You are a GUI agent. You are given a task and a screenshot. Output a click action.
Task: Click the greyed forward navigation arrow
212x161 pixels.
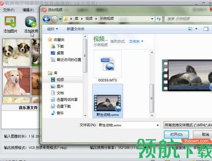click(54, 19)
